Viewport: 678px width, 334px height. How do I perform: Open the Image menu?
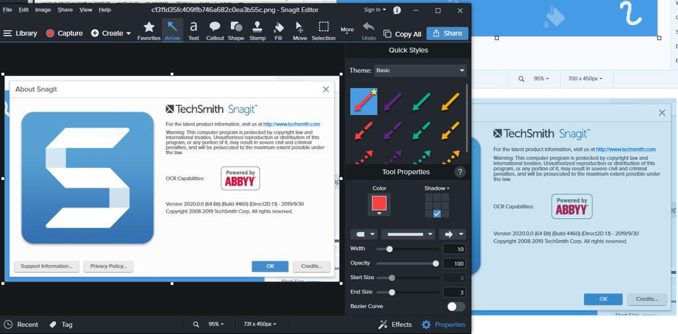[43, 10]
